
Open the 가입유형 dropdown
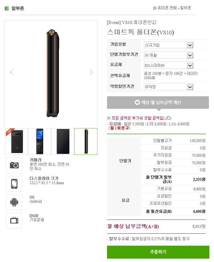click(x=168, y=45)
